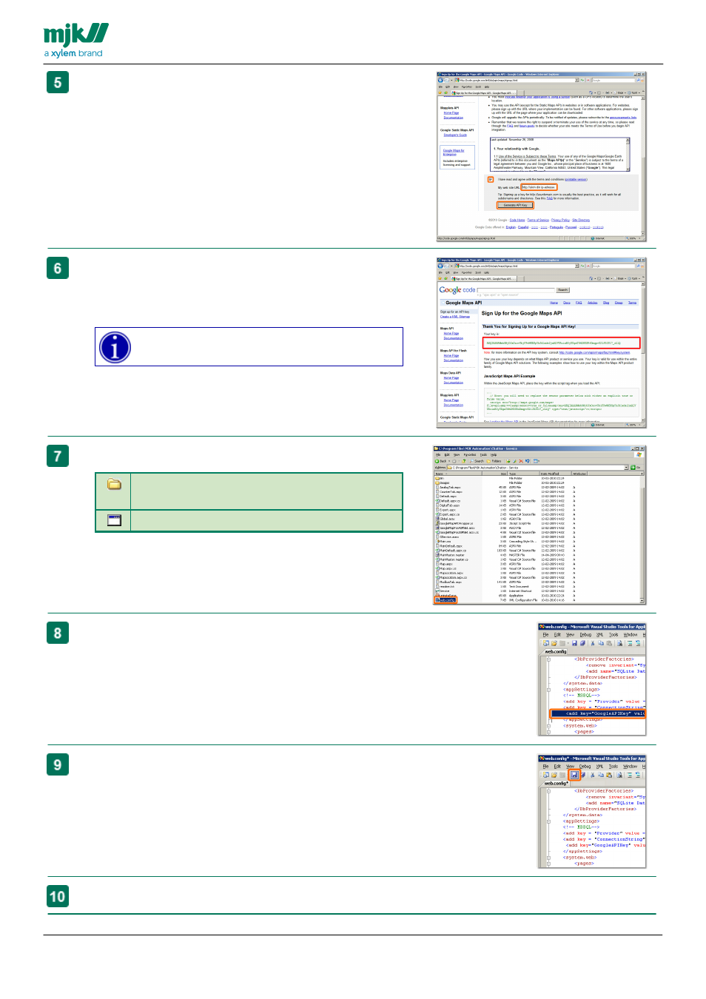
Task: Click the Home icon in the step 6 browser toolbar
Action: [591, 278]
